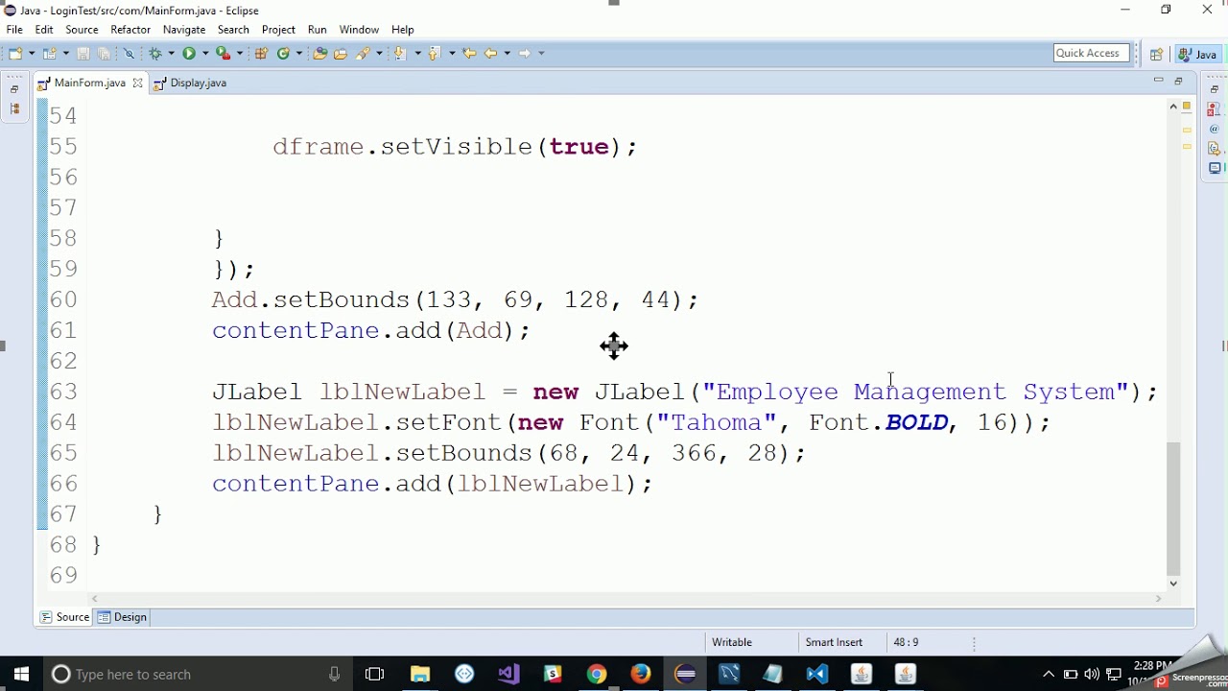Open the Problems view from right sidebar

pos(1215,108)
